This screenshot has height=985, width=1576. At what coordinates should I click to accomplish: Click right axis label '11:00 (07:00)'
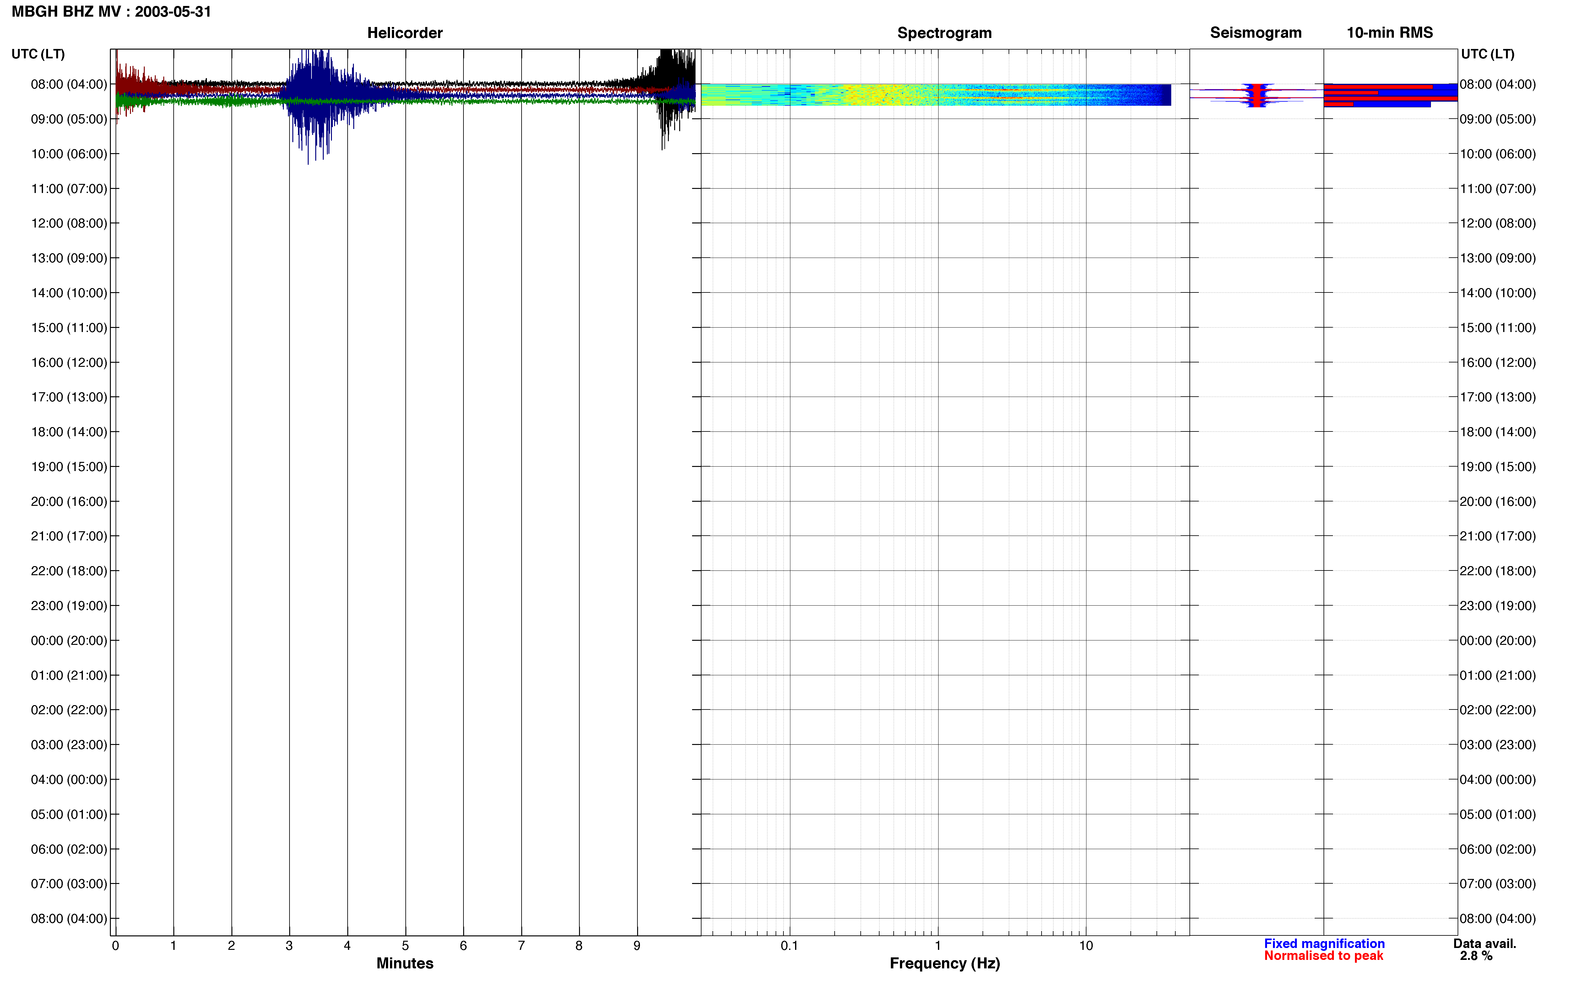(1498, 189)
